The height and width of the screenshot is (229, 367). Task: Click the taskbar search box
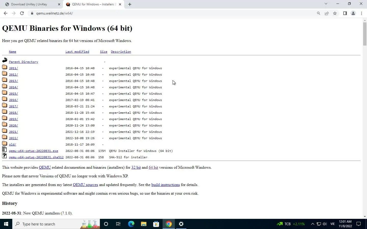(56, 224)
